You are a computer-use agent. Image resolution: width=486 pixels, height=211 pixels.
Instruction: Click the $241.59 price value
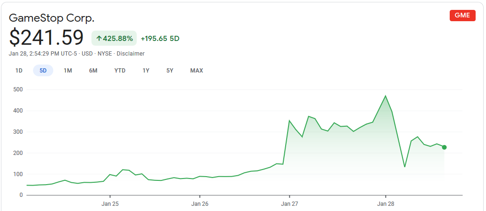click(47, 38)
